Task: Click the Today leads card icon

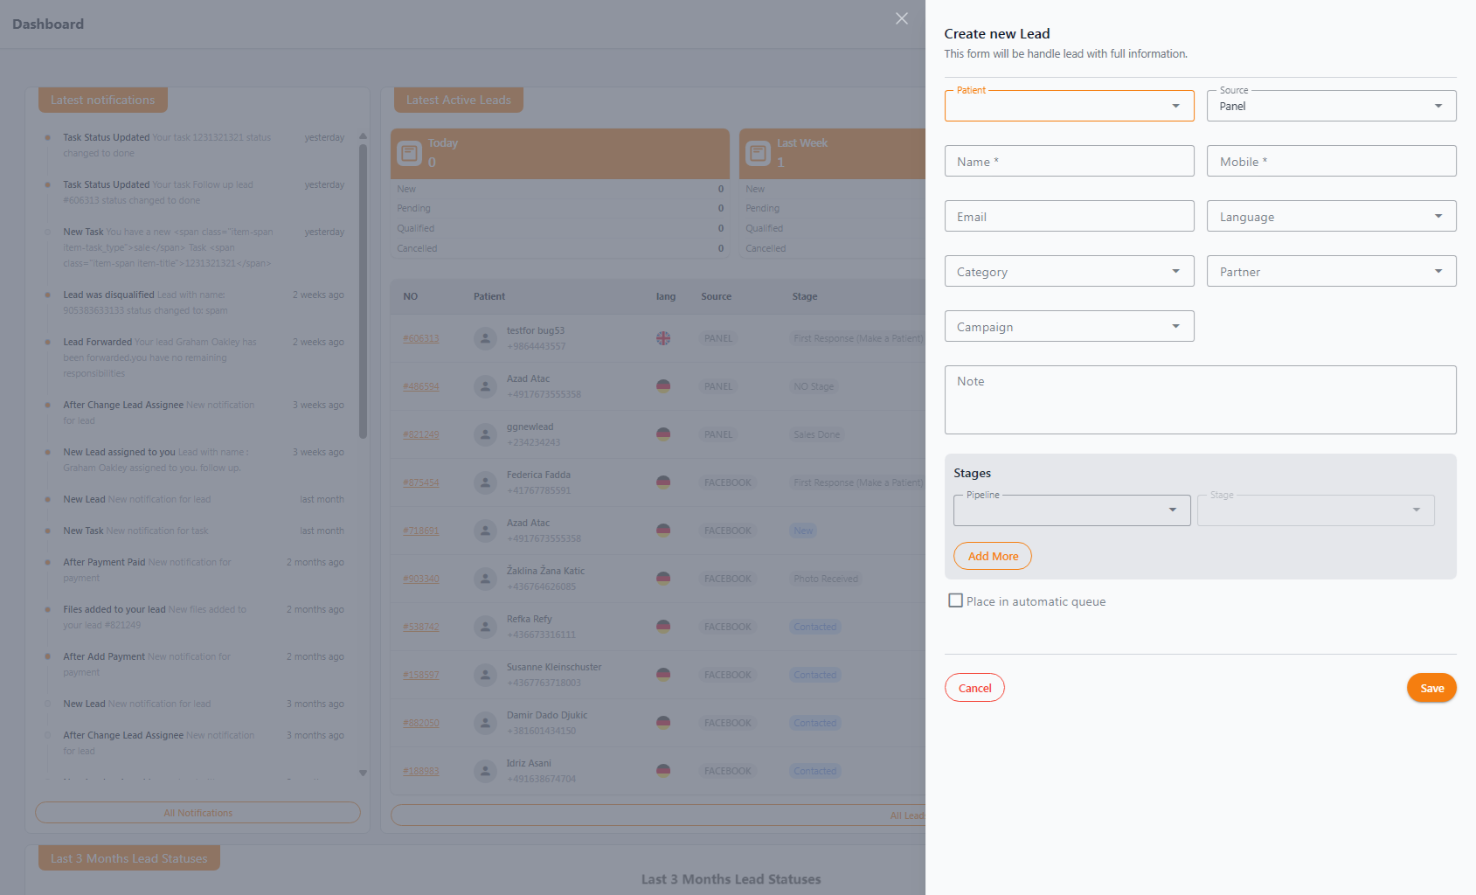Action: pos(410,154)
